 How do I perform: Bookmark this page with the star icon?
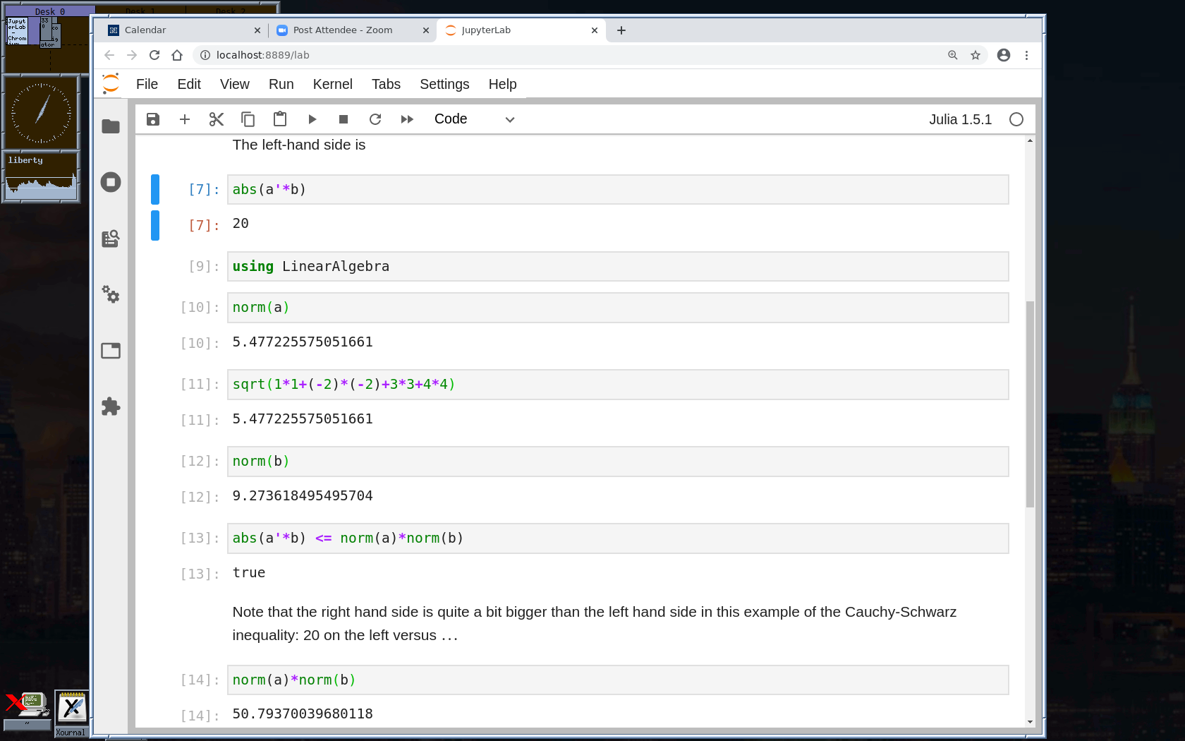point(976,55)
